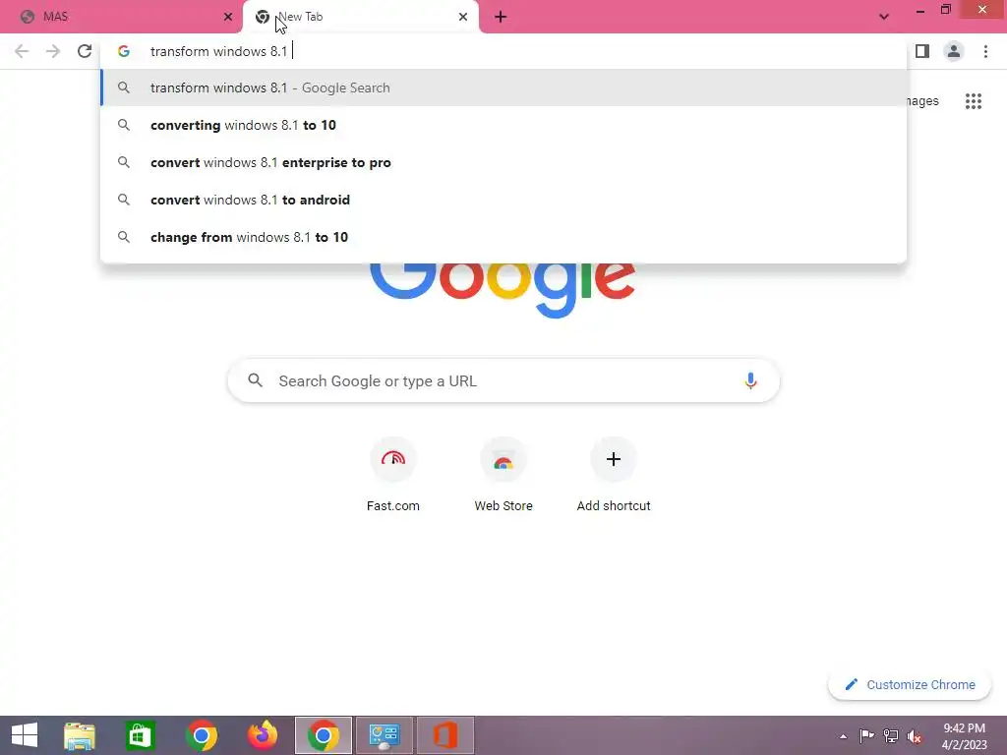Viewport: 1007px width, 755px height.
Task: Open the Windows Start button
Action: click(x=25, y=735)
